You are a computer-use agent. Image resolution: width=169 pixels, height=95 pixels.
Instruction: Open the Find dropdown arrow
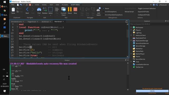coord(39,15)
